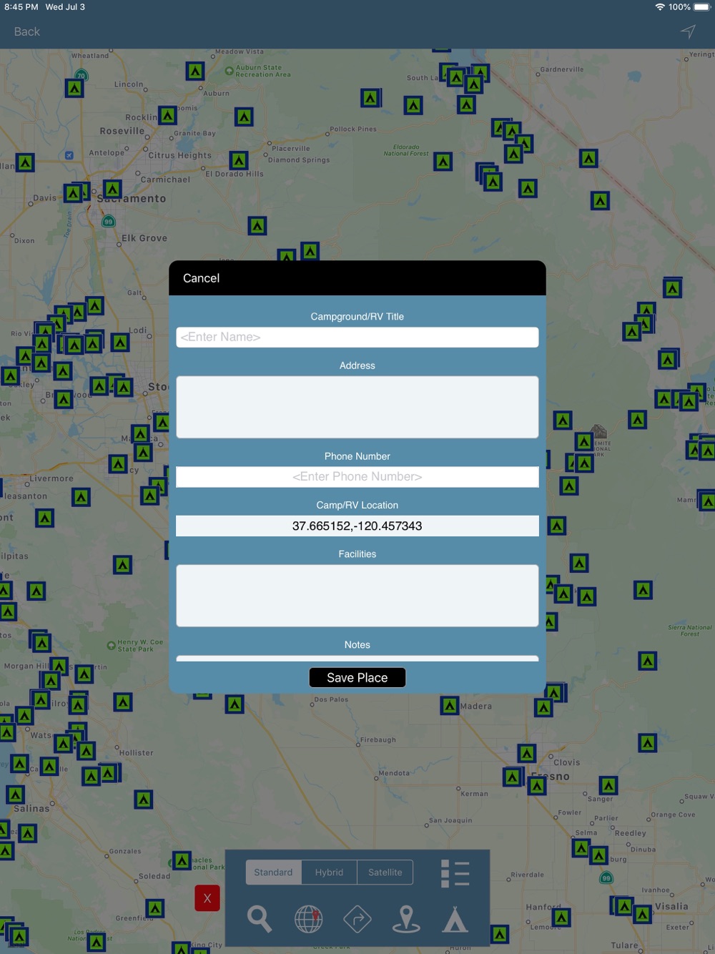This screenshot has height=954, width=715.
Task: Tap campground marker near Salinas
Action: [15, 795]
